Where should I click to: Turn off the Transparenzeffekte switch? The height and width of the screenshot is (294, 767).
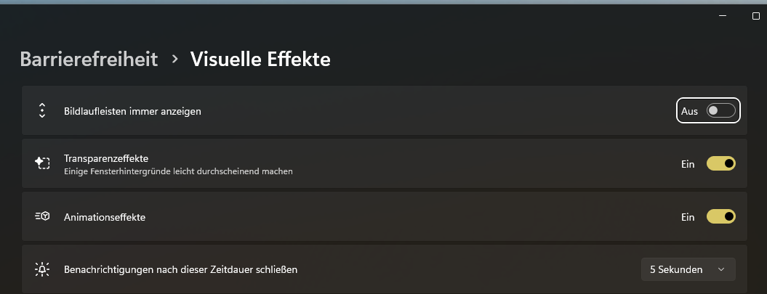click(x=721, y=164)
